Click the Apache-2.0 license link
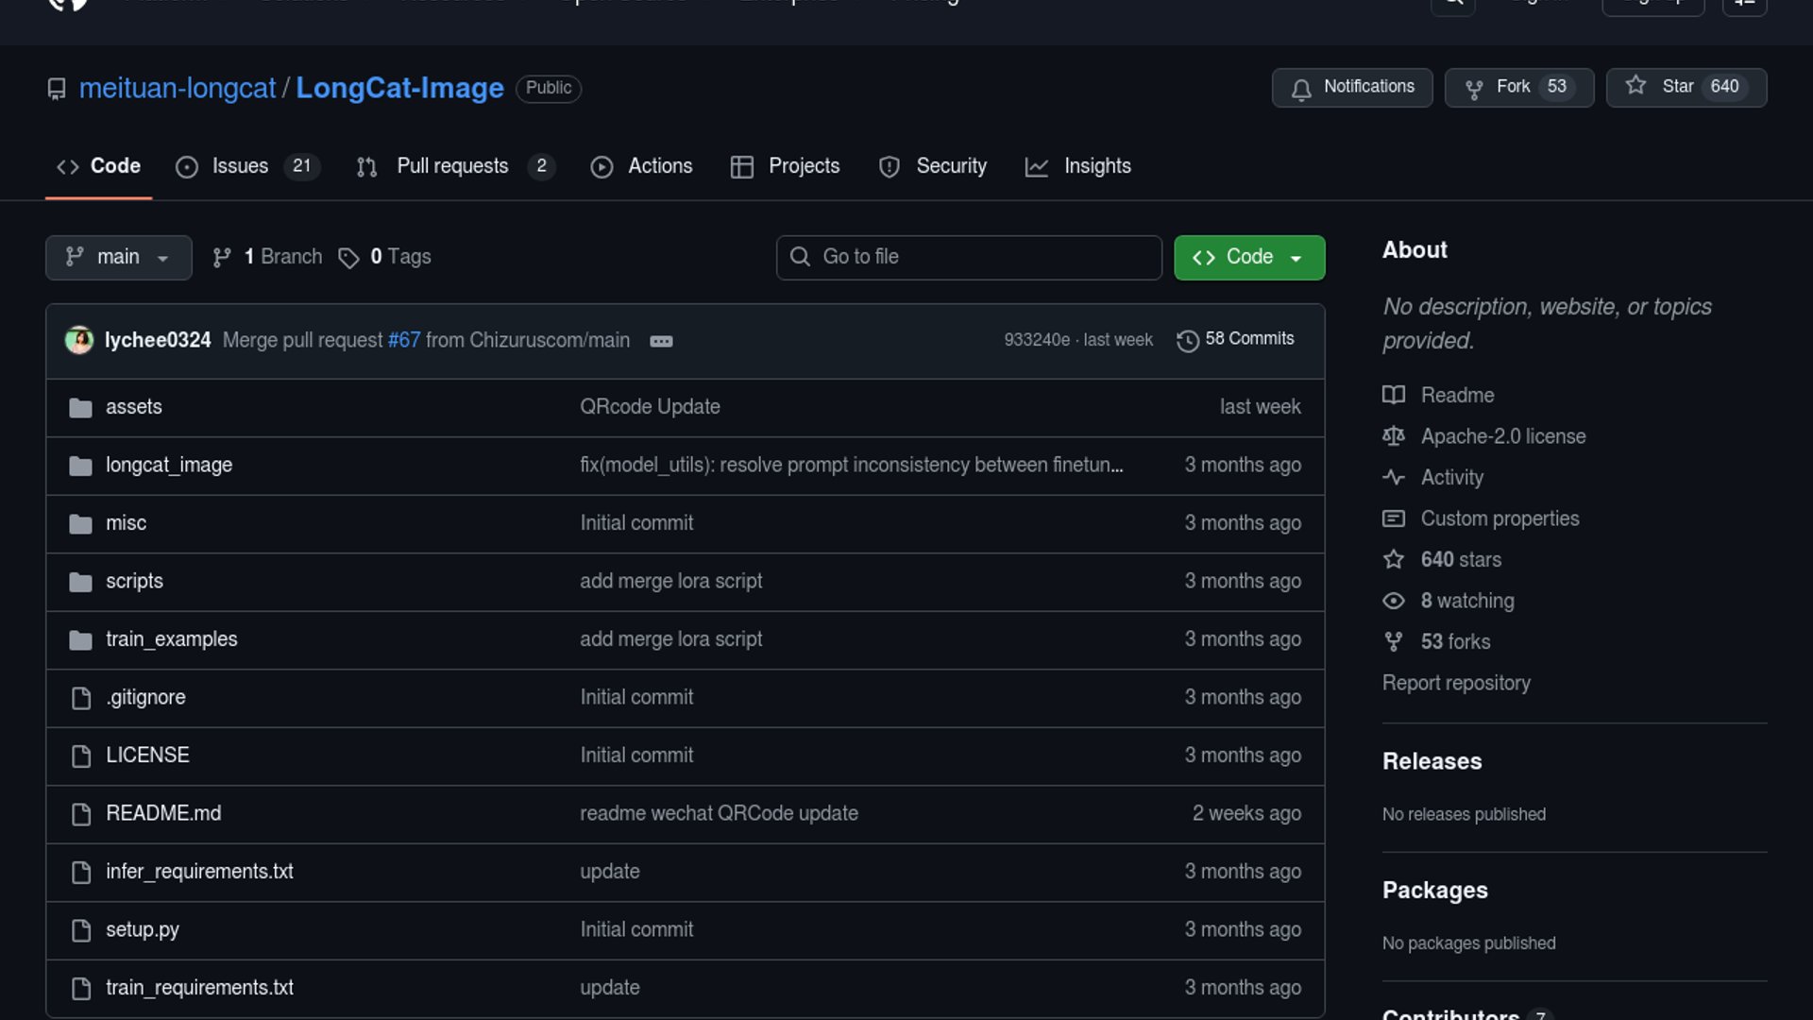1813x1020 pixels. 1502,436
